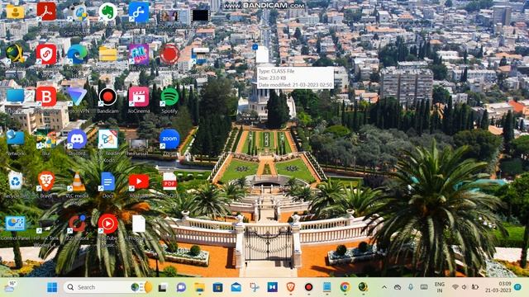Open the YouTube Music desktop shortcut
This screenshot has height=297, width=529.
pos(107,224)
